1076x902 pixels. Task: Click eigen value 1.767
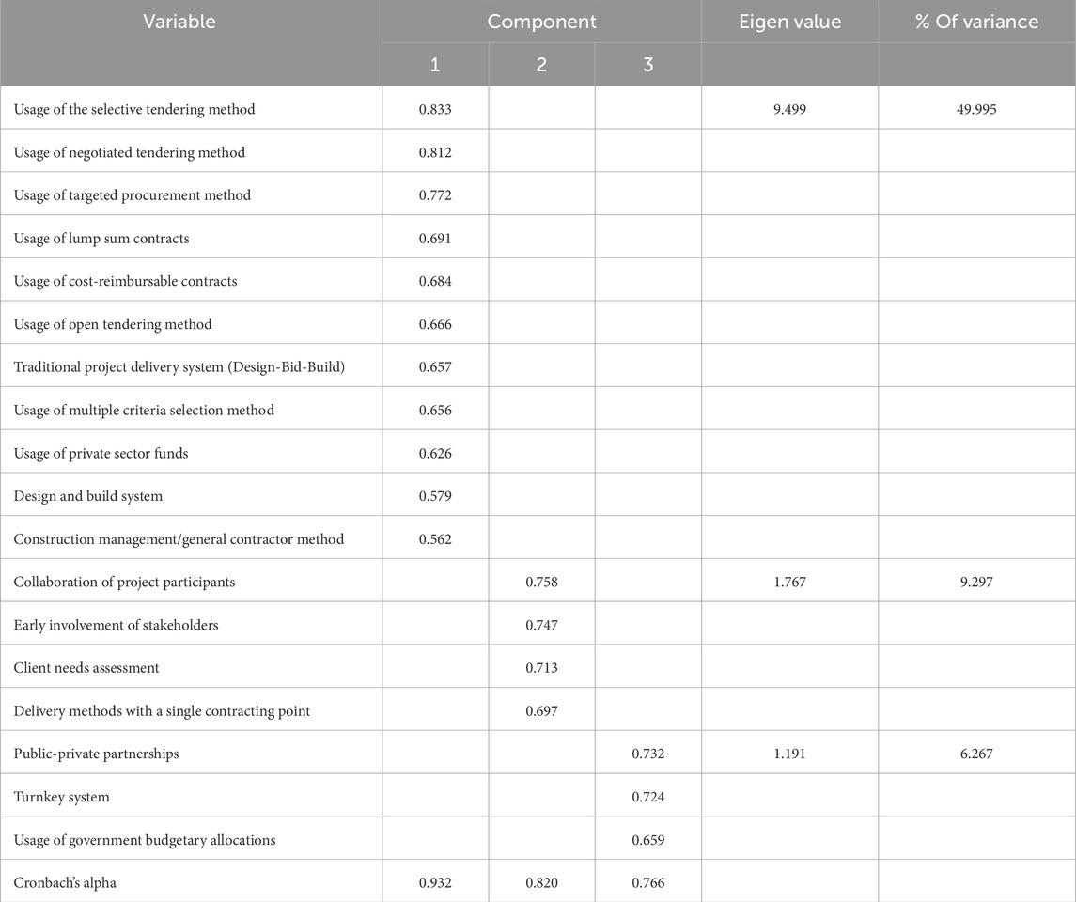click(x=789, y=583)
